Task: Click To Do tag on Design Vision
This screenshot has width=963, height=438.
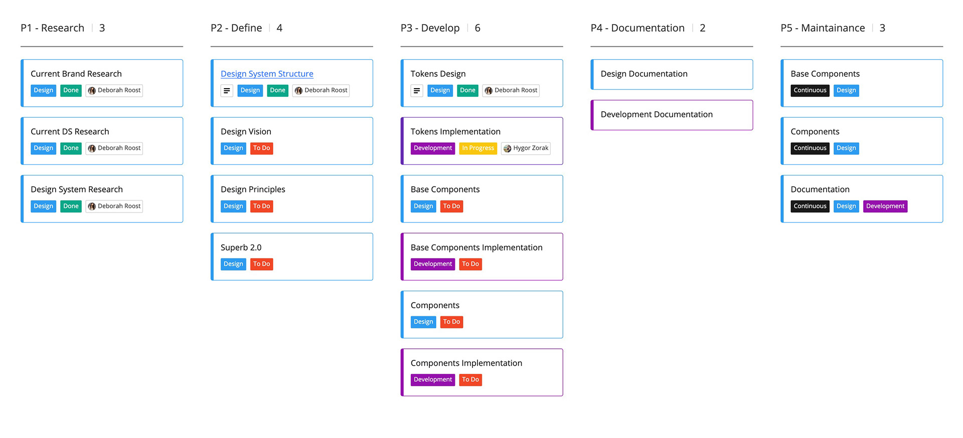Action: (261, 148)
